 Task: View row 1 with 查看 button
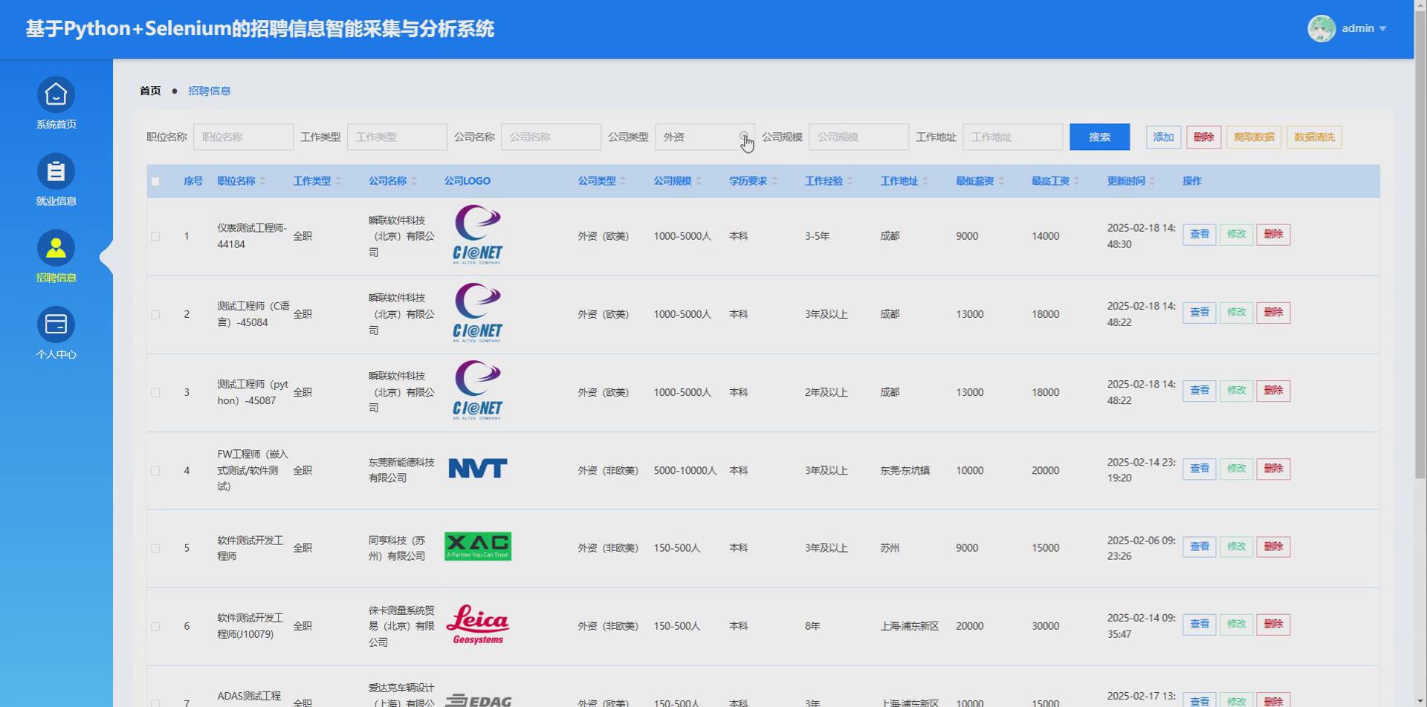click(x=1199, y=234)
